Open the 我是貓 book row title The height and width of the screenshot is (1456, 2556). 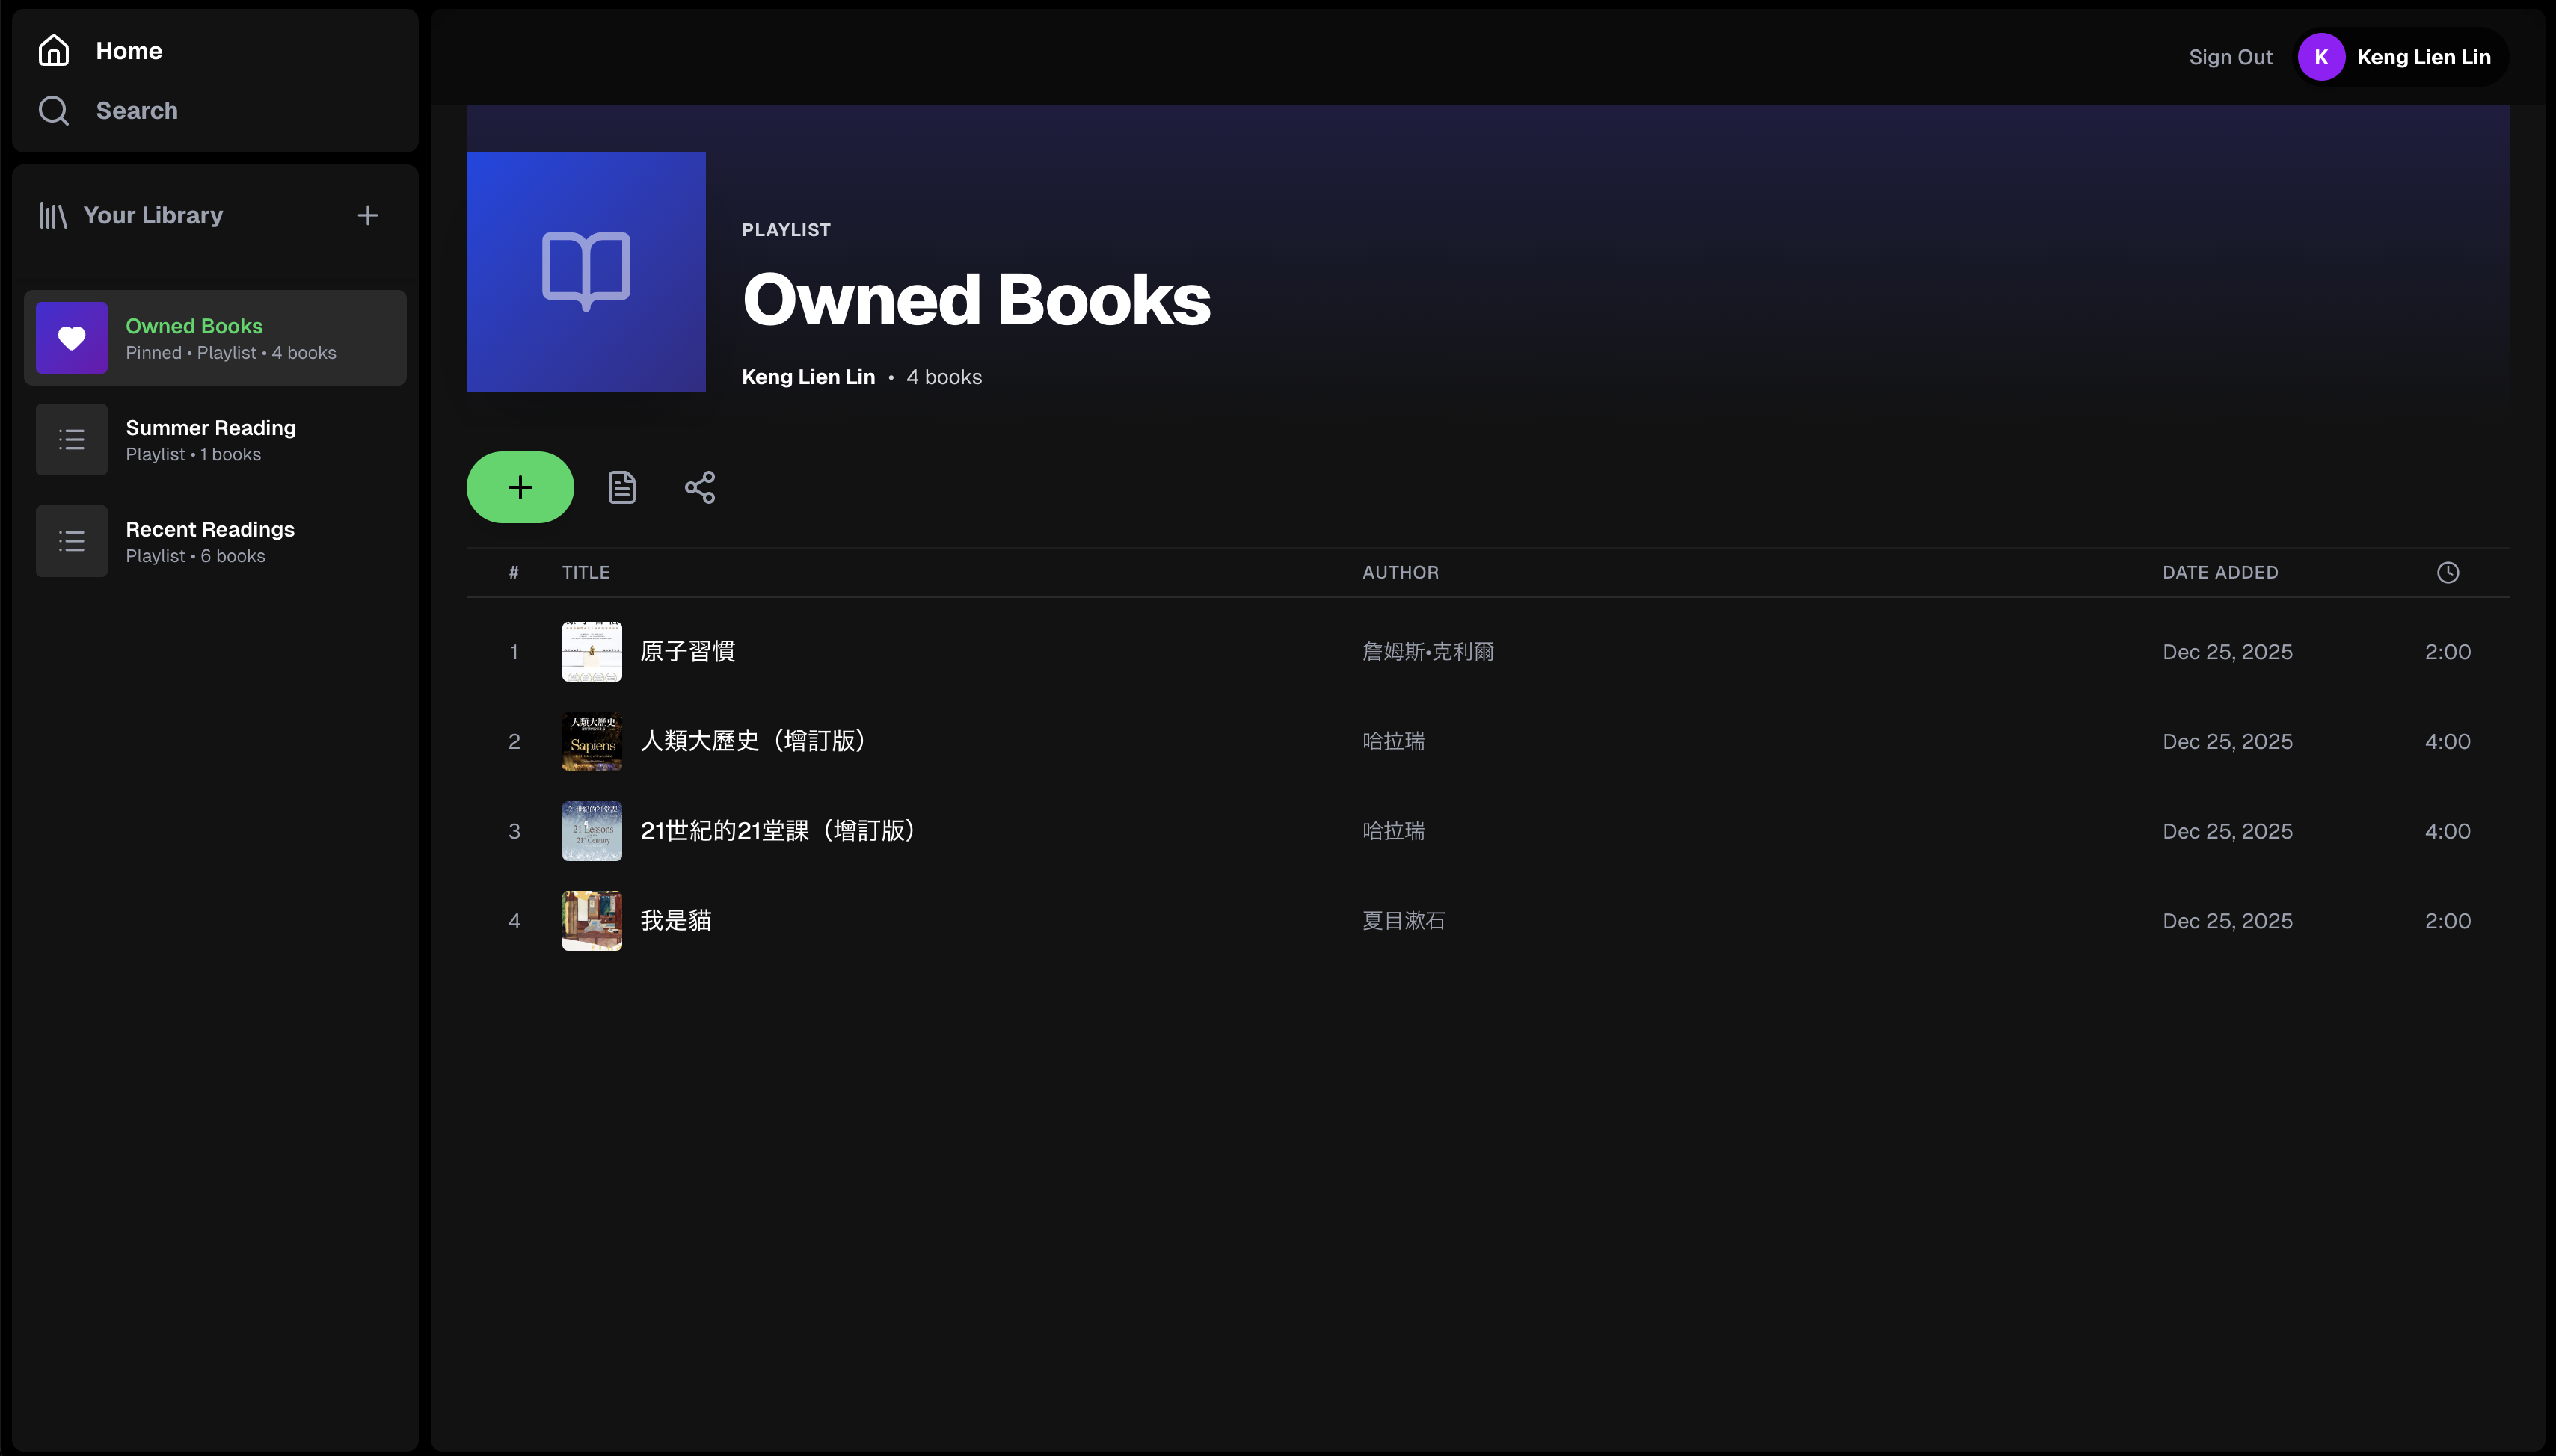pyautogui.click(x=675, y=920)
